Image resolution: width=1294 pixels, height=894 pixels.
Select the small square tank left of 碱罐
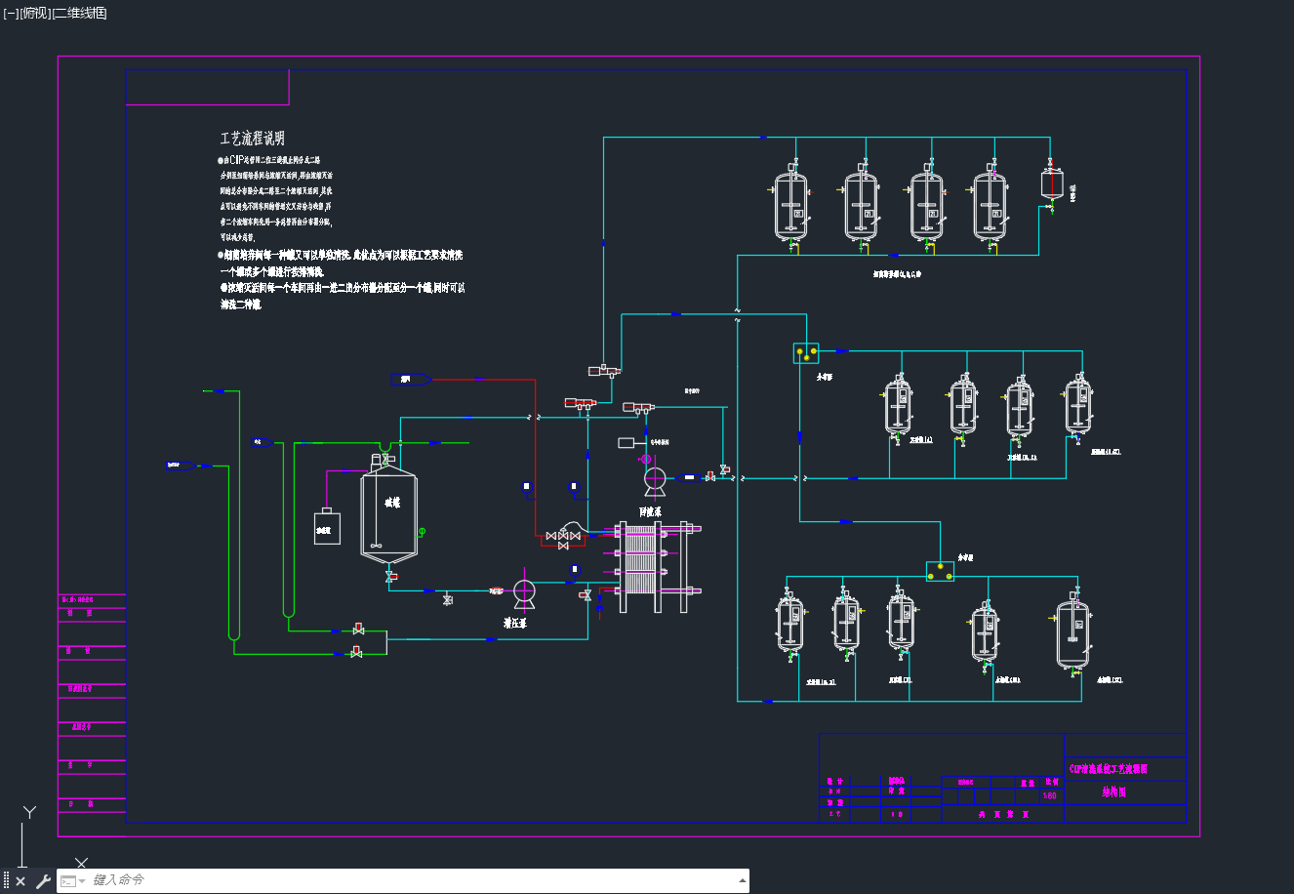coord(327,525)
